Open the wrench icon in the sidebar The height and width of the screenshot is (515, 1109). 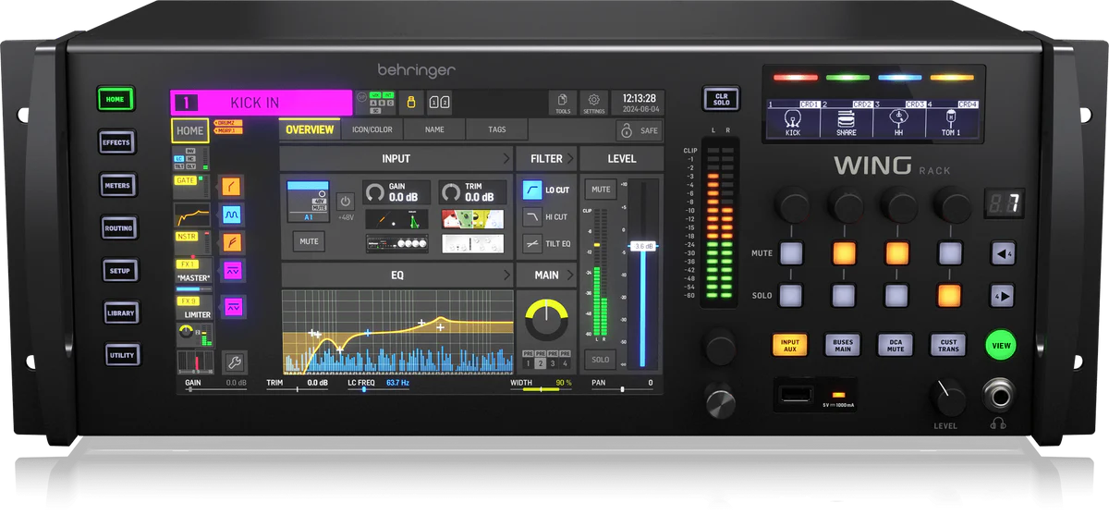pyautogui.click(x=235, y=362)
